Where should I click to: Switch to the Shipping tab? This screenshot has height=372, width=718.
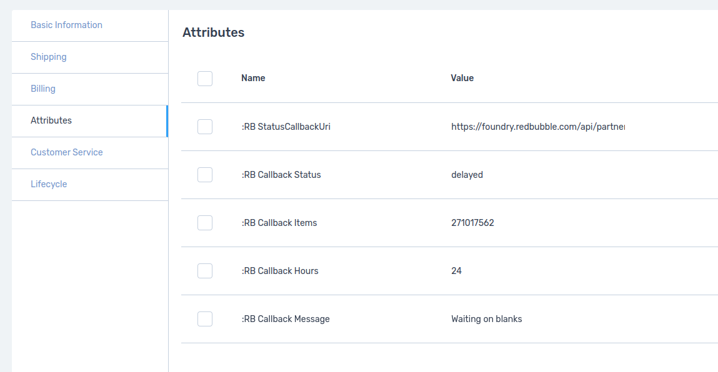(x=90, y=57)
